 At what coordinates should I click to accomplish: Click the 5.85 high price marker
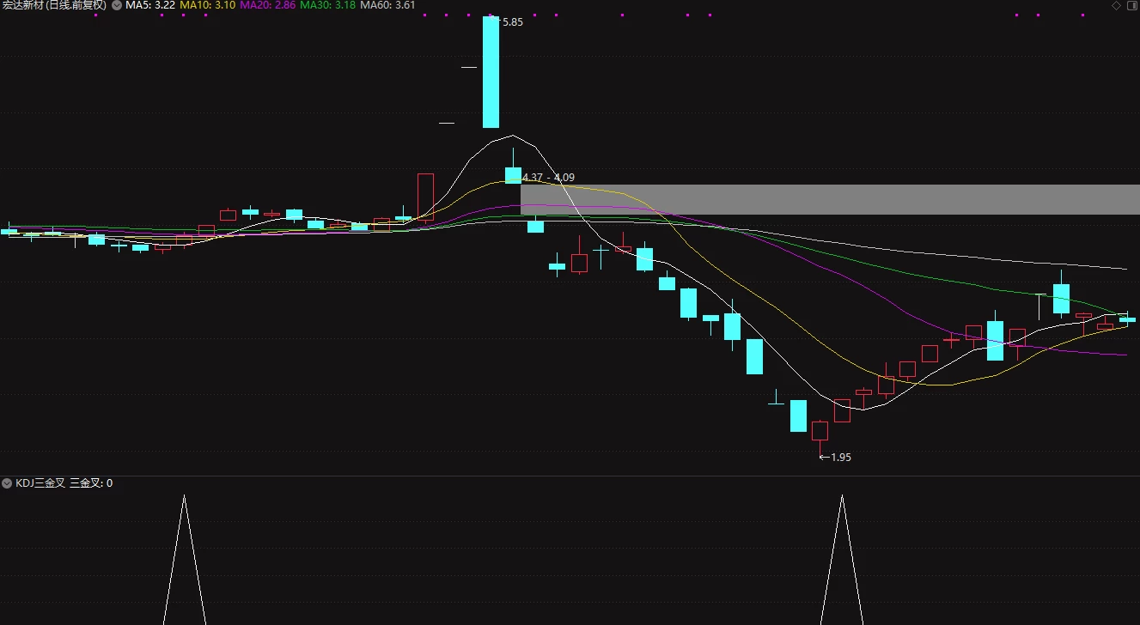[x=511, y=22]
